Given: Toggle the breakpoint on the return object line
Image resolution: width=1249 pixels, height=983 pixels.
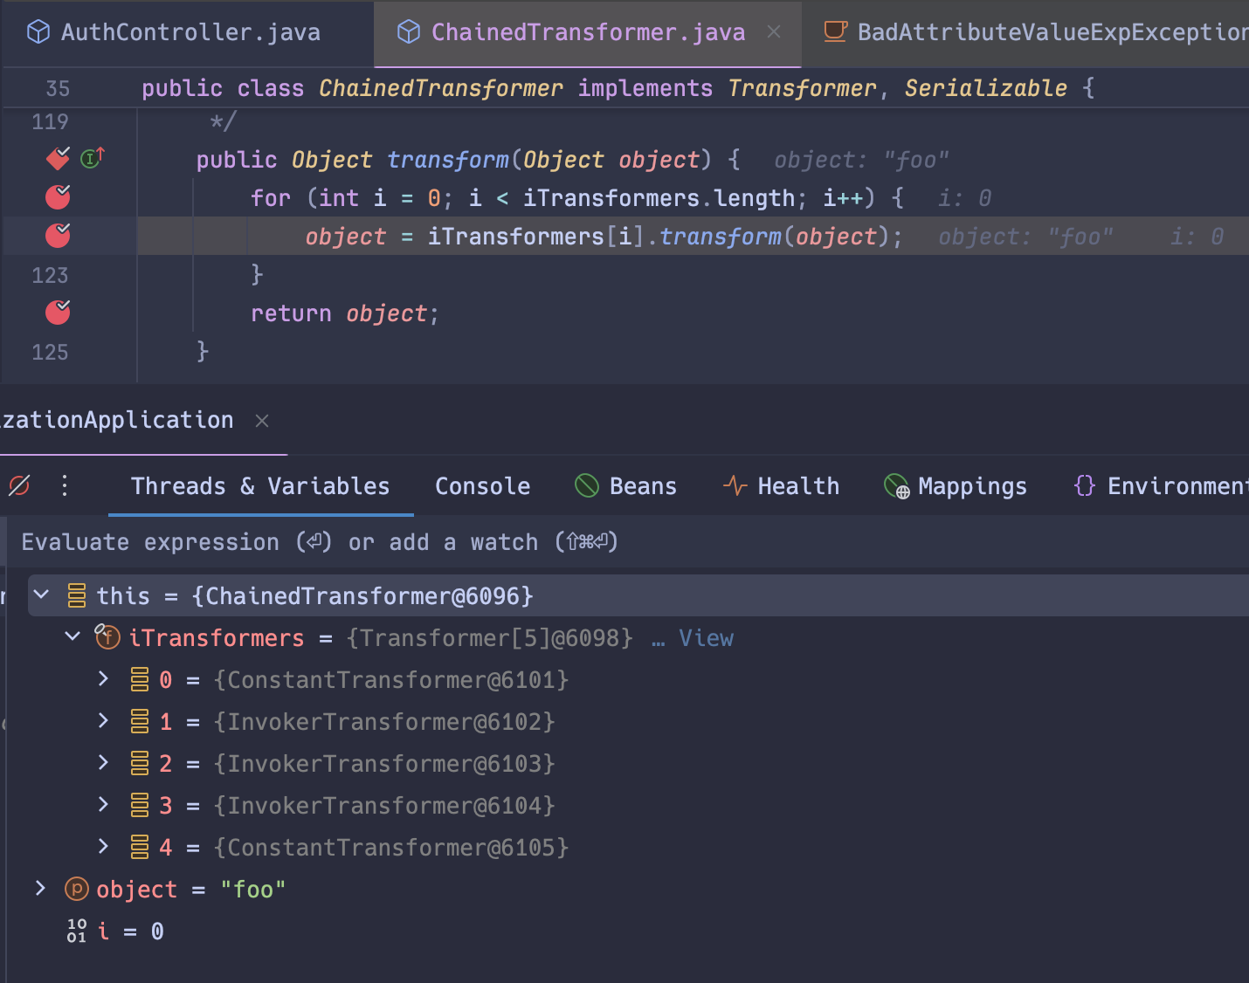Looking at the screenshot, I should click(x=57, y=313).
